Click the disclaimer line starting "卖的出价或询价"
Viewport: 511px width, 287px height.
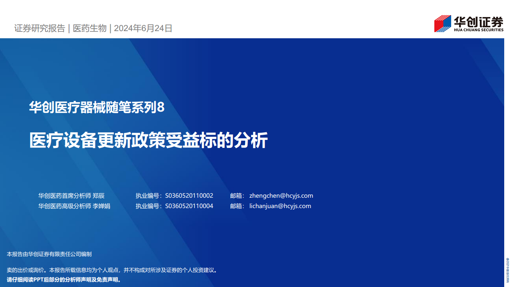[x=112, y=270]
